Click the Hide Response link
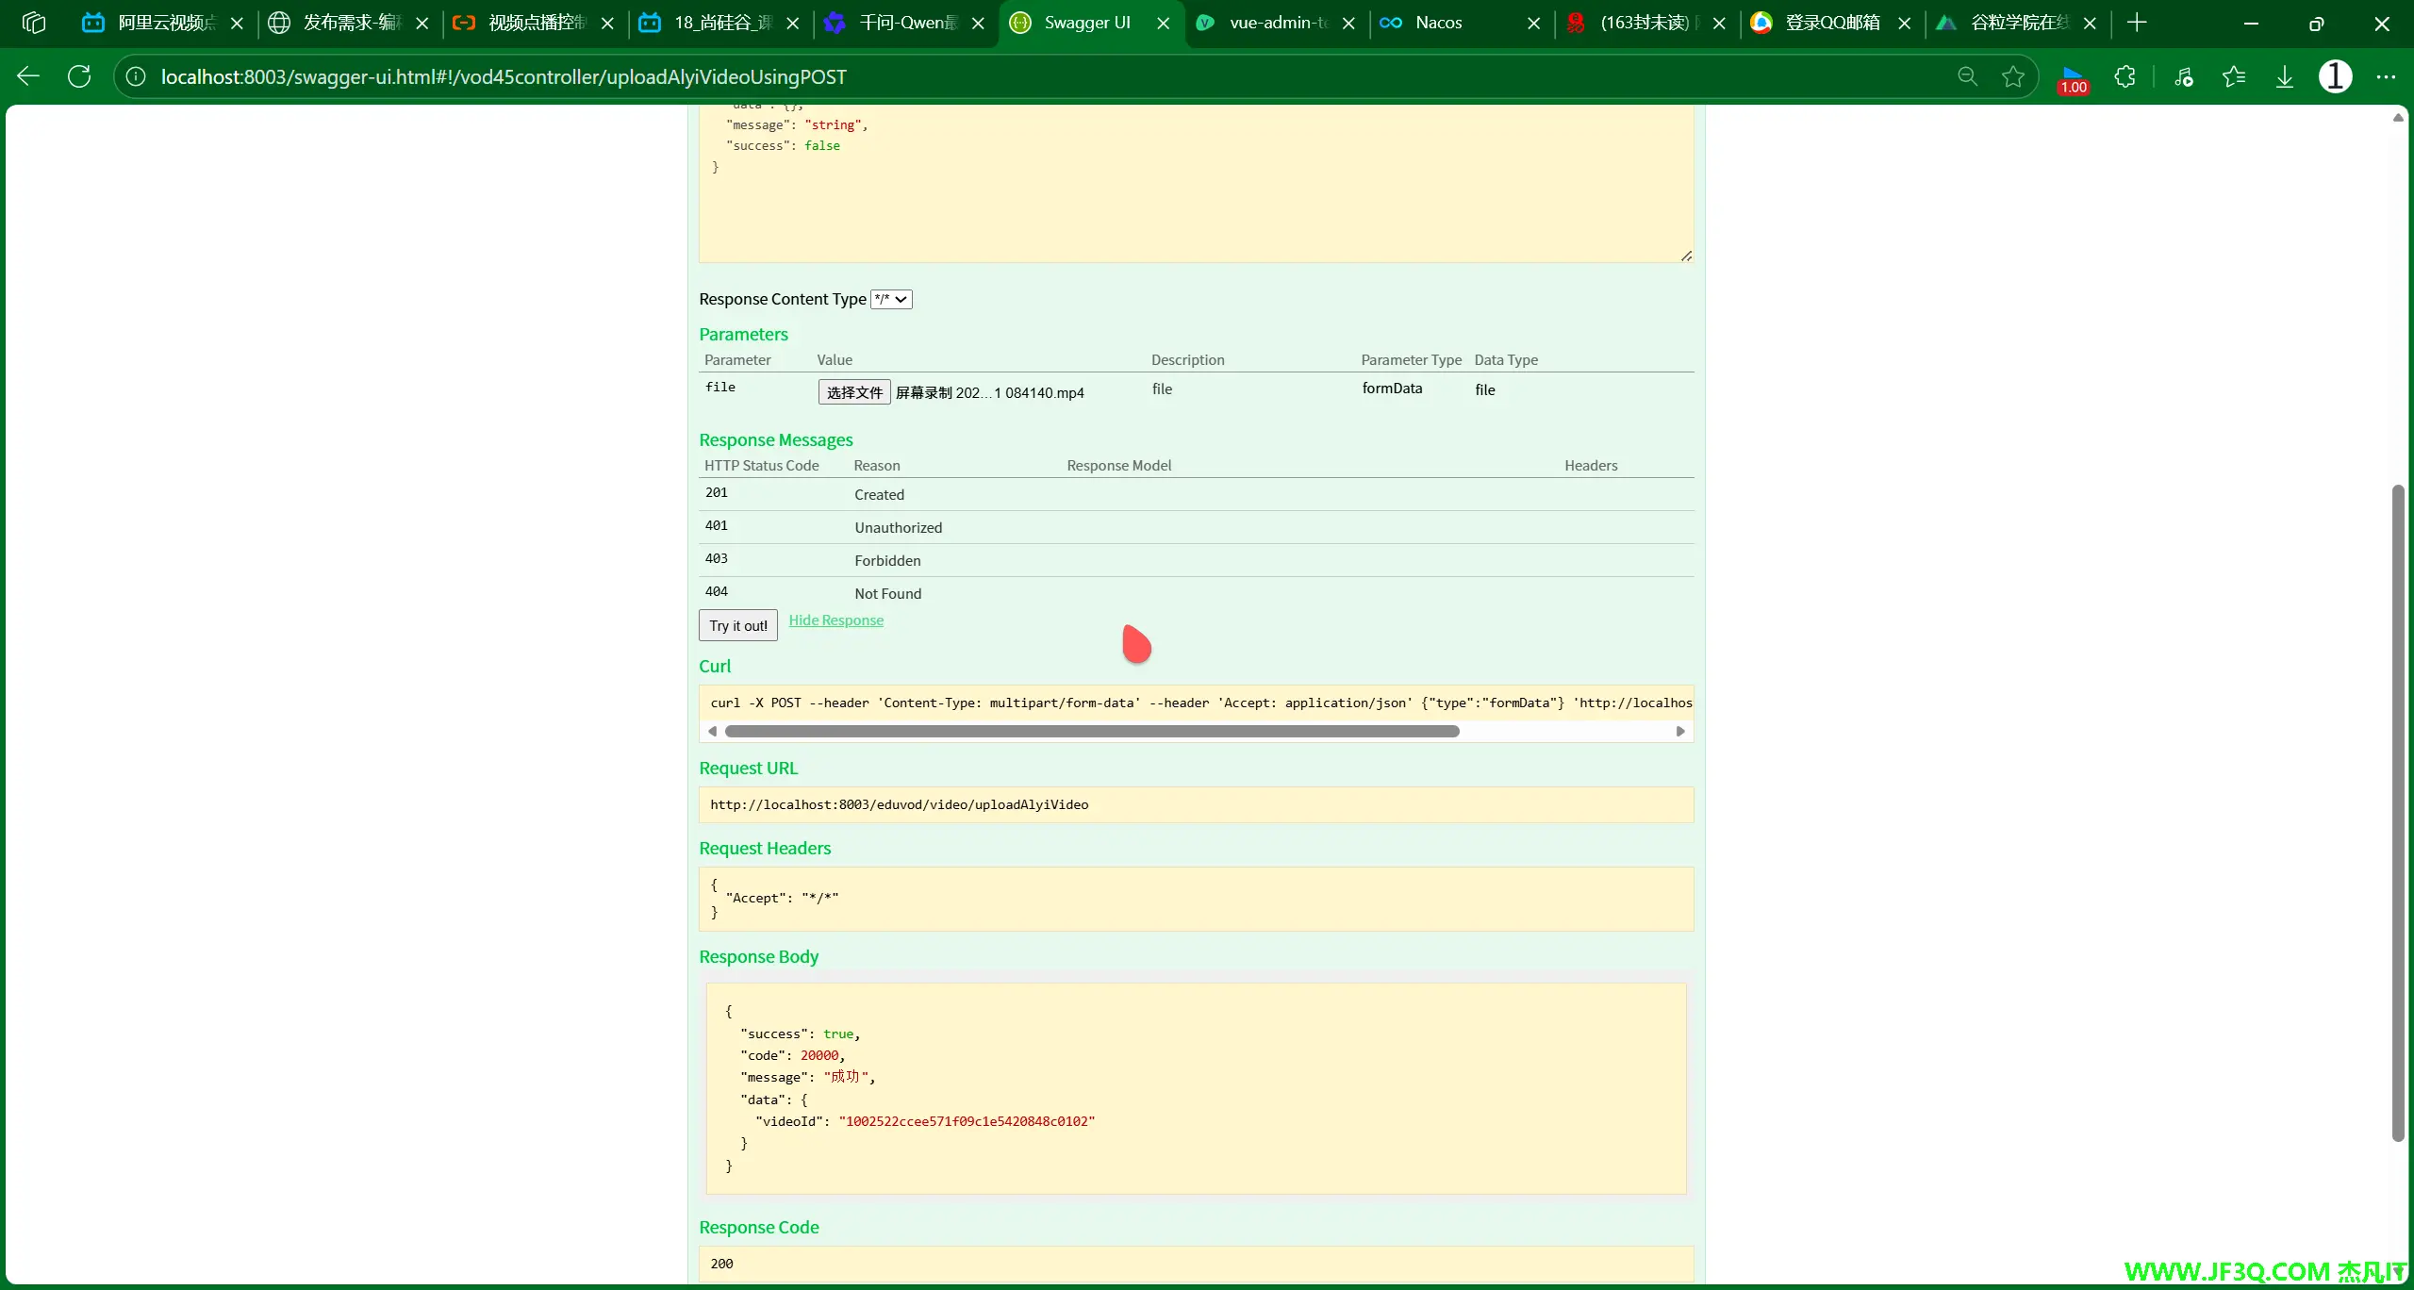The image size is (2414, 1290). 835,620
